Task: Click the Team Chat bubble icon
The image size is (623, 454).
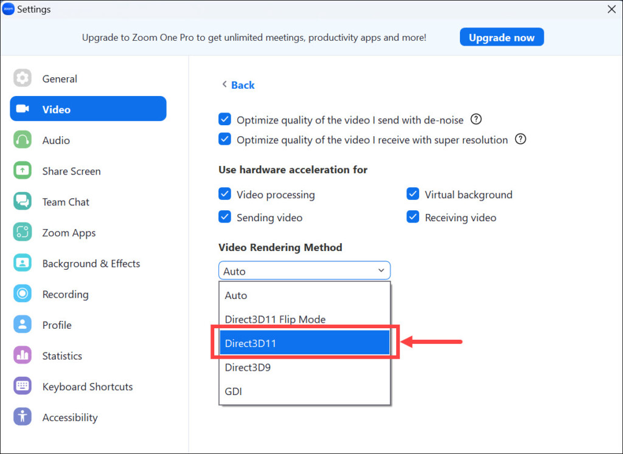Action: [x=23, y=202]
